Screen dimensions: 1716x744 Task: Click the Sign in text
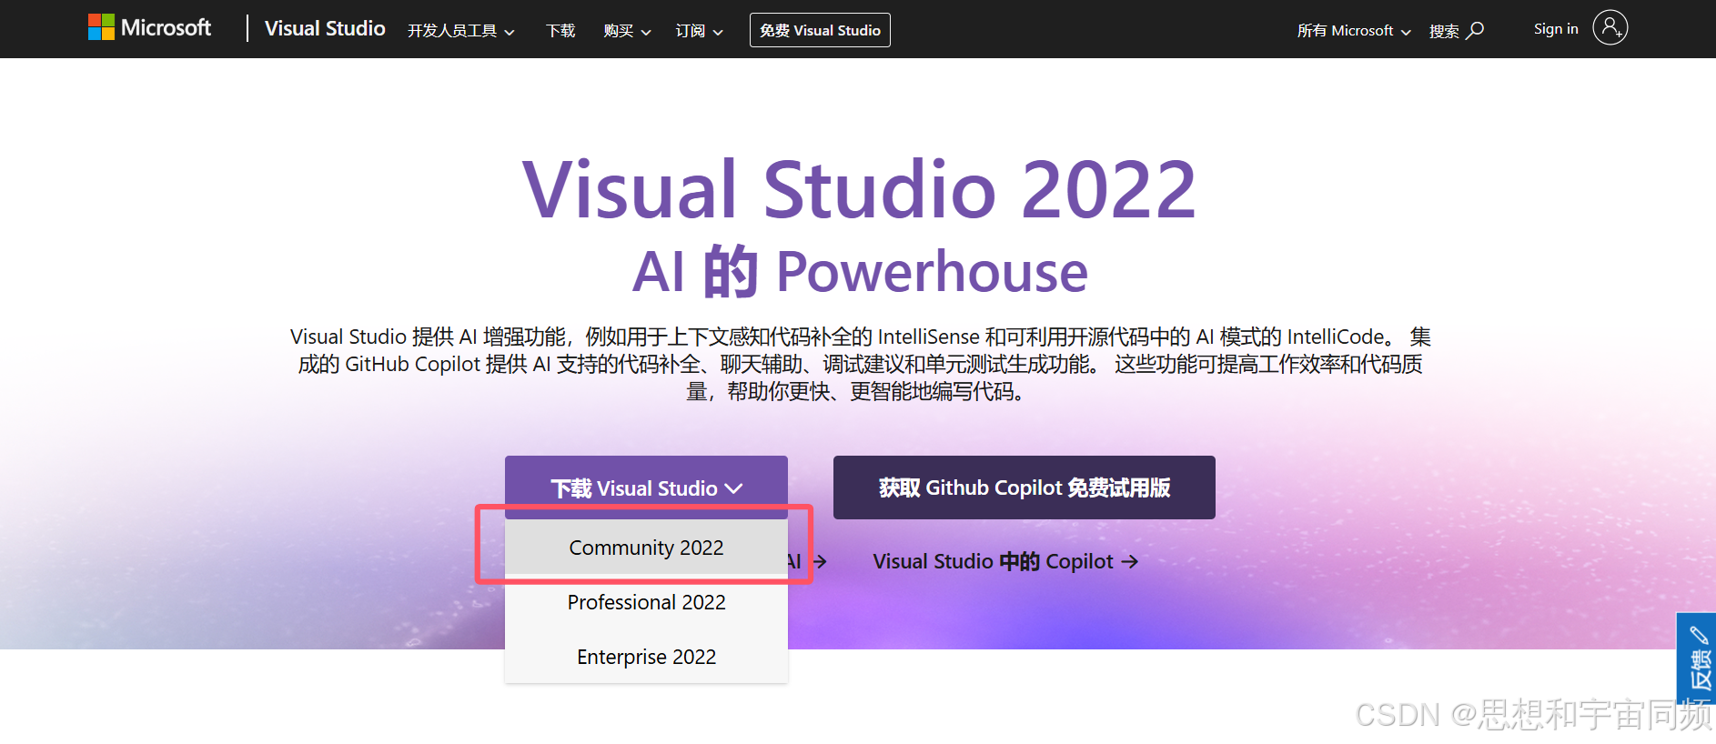[1556, 29]
